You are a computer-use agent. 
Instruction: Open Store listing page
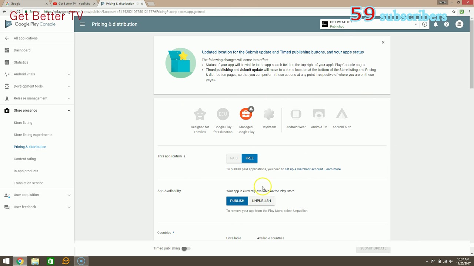tap(23, 123)
